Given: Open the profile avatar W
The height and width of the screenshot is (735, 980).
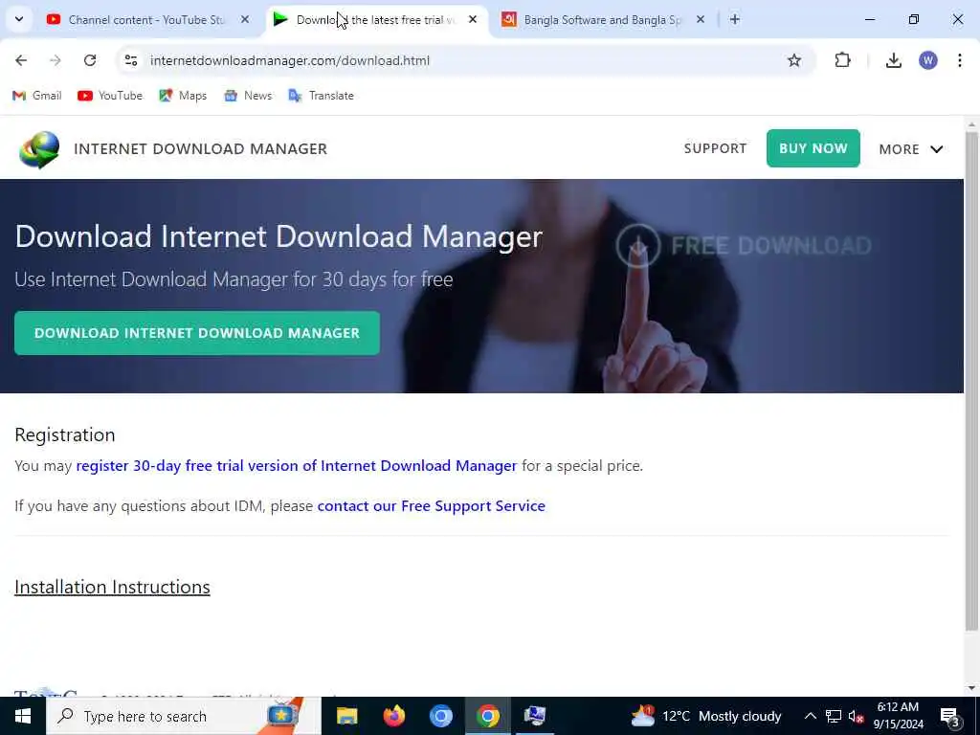Looking at the screenshot, I should 928,60.
